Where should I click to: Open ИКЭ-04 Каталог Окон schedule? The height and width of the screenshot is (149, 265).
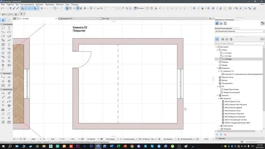pos(232,111)
